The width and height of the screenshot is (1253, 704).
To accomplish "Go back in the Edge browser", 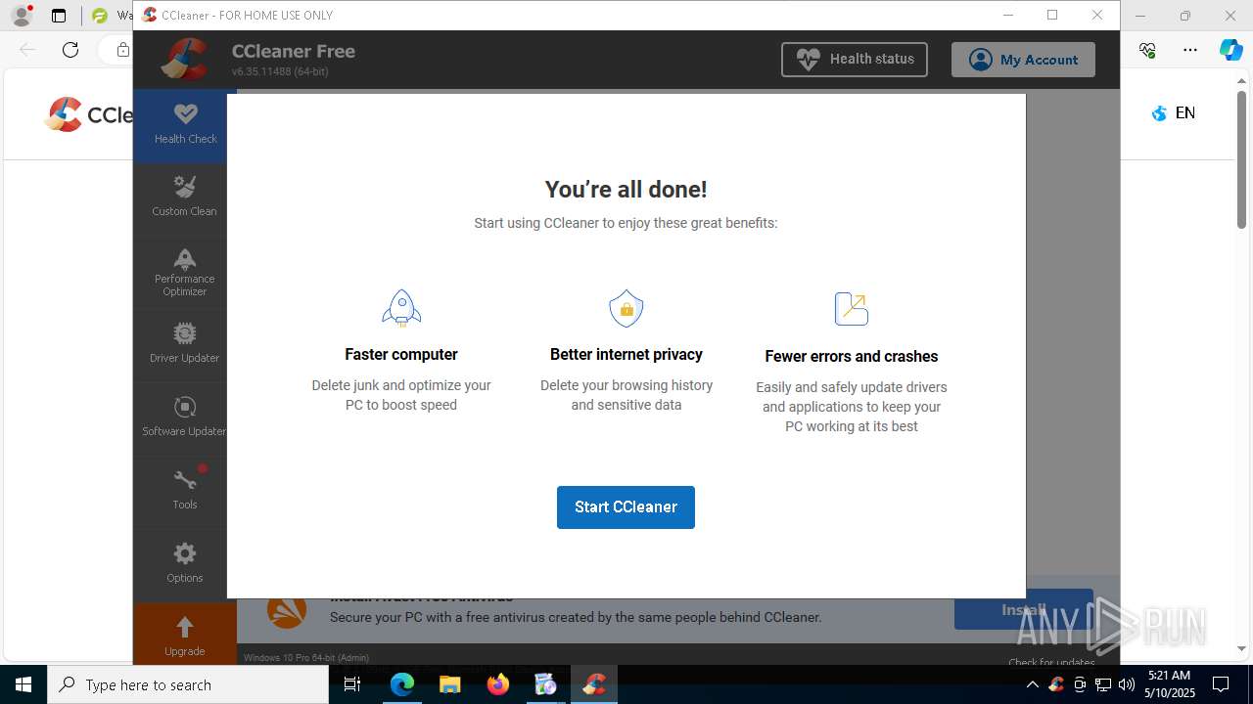I will point(27,50).
